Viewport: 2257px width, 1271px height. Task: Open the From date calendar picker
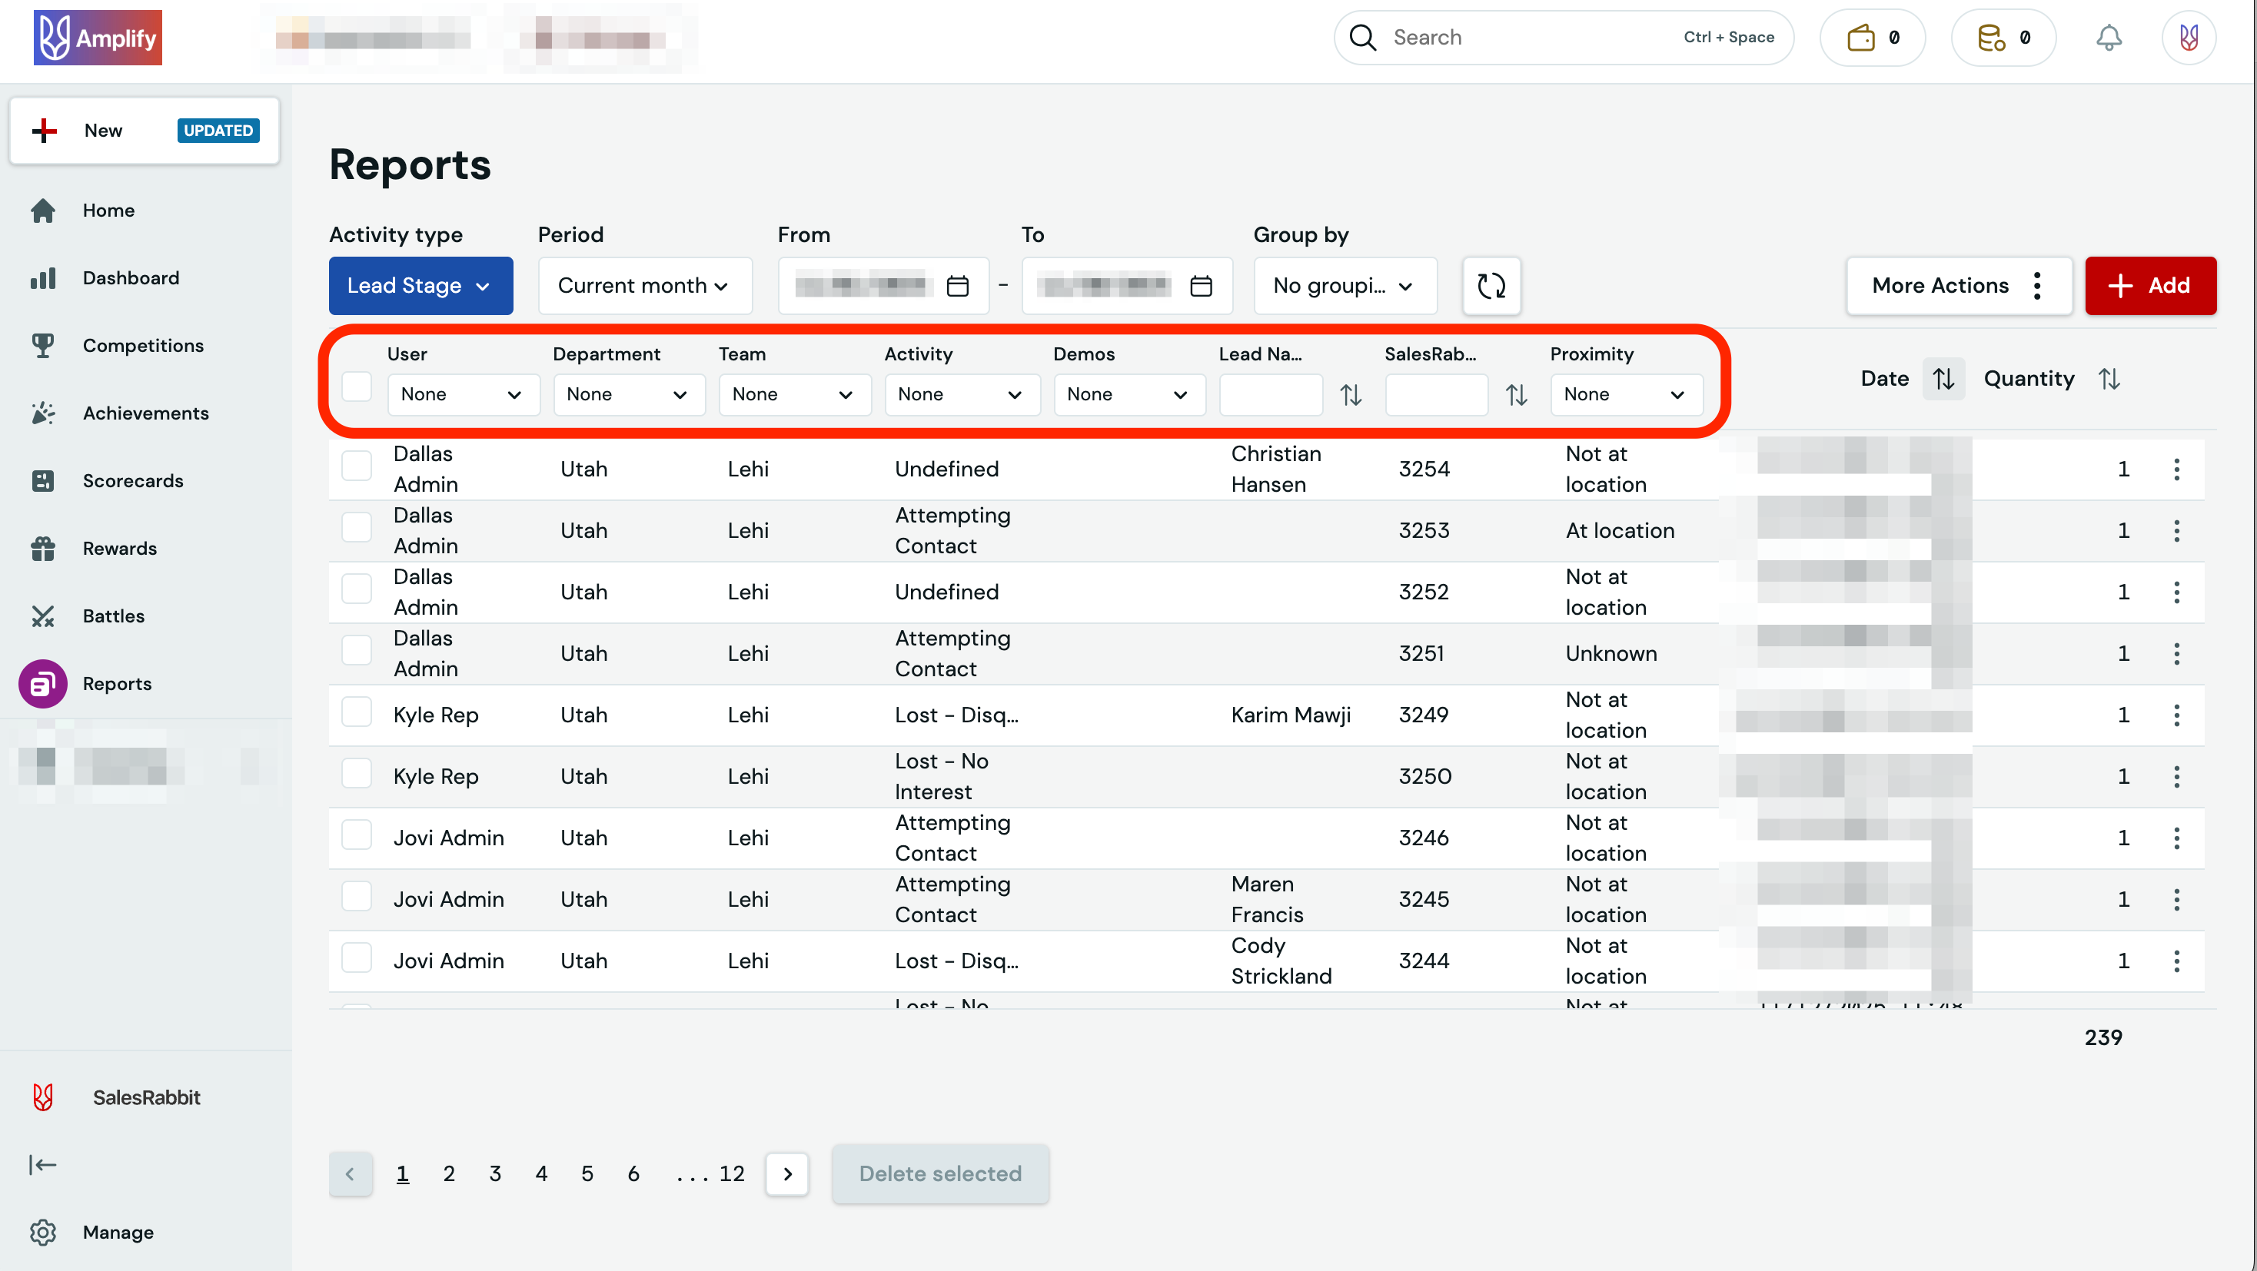[958, 286]
